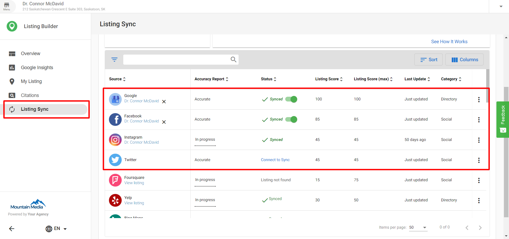Image resolution: width=509 pixels, height=239 pixels.
Task: Click the Google source icon
Action: pos(115,99)
